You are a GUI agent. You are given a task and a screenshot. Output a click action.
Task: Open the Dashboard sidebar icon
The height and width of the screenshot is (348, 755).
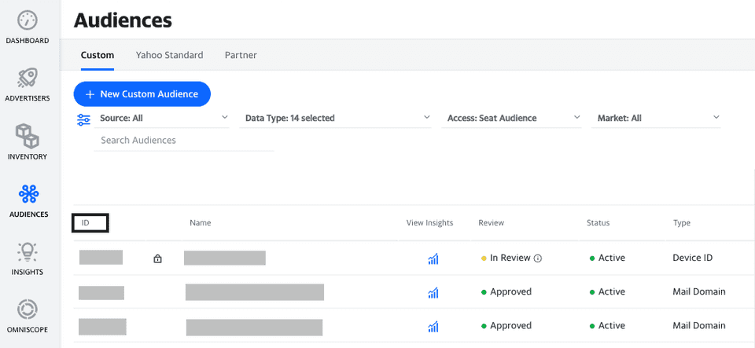(x=27, y=20)
